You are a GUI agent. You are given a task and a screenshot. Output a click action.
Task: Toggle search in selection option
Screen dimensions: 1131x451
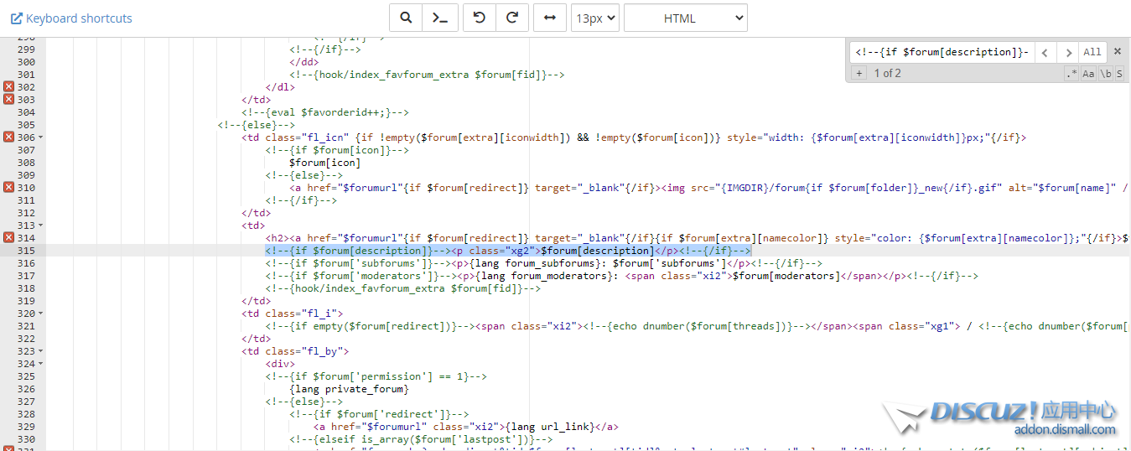[1119, 74]
